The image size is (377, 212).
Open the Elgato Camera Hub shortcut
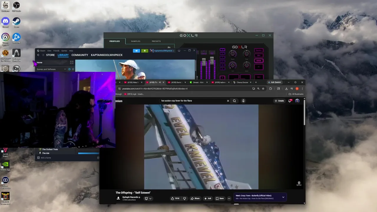(5, 183)
